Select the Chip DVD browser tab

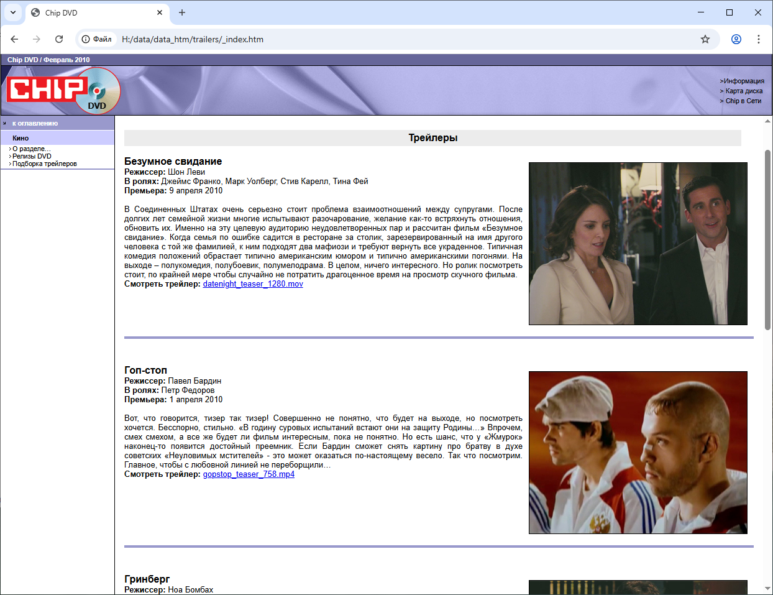[98, 12]
